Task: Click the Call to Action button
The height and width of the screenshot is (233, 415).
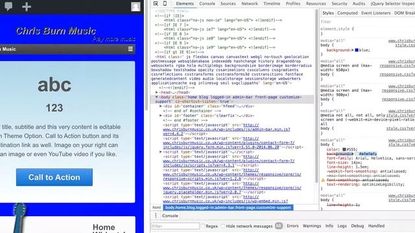Action: tap(54, 177)
